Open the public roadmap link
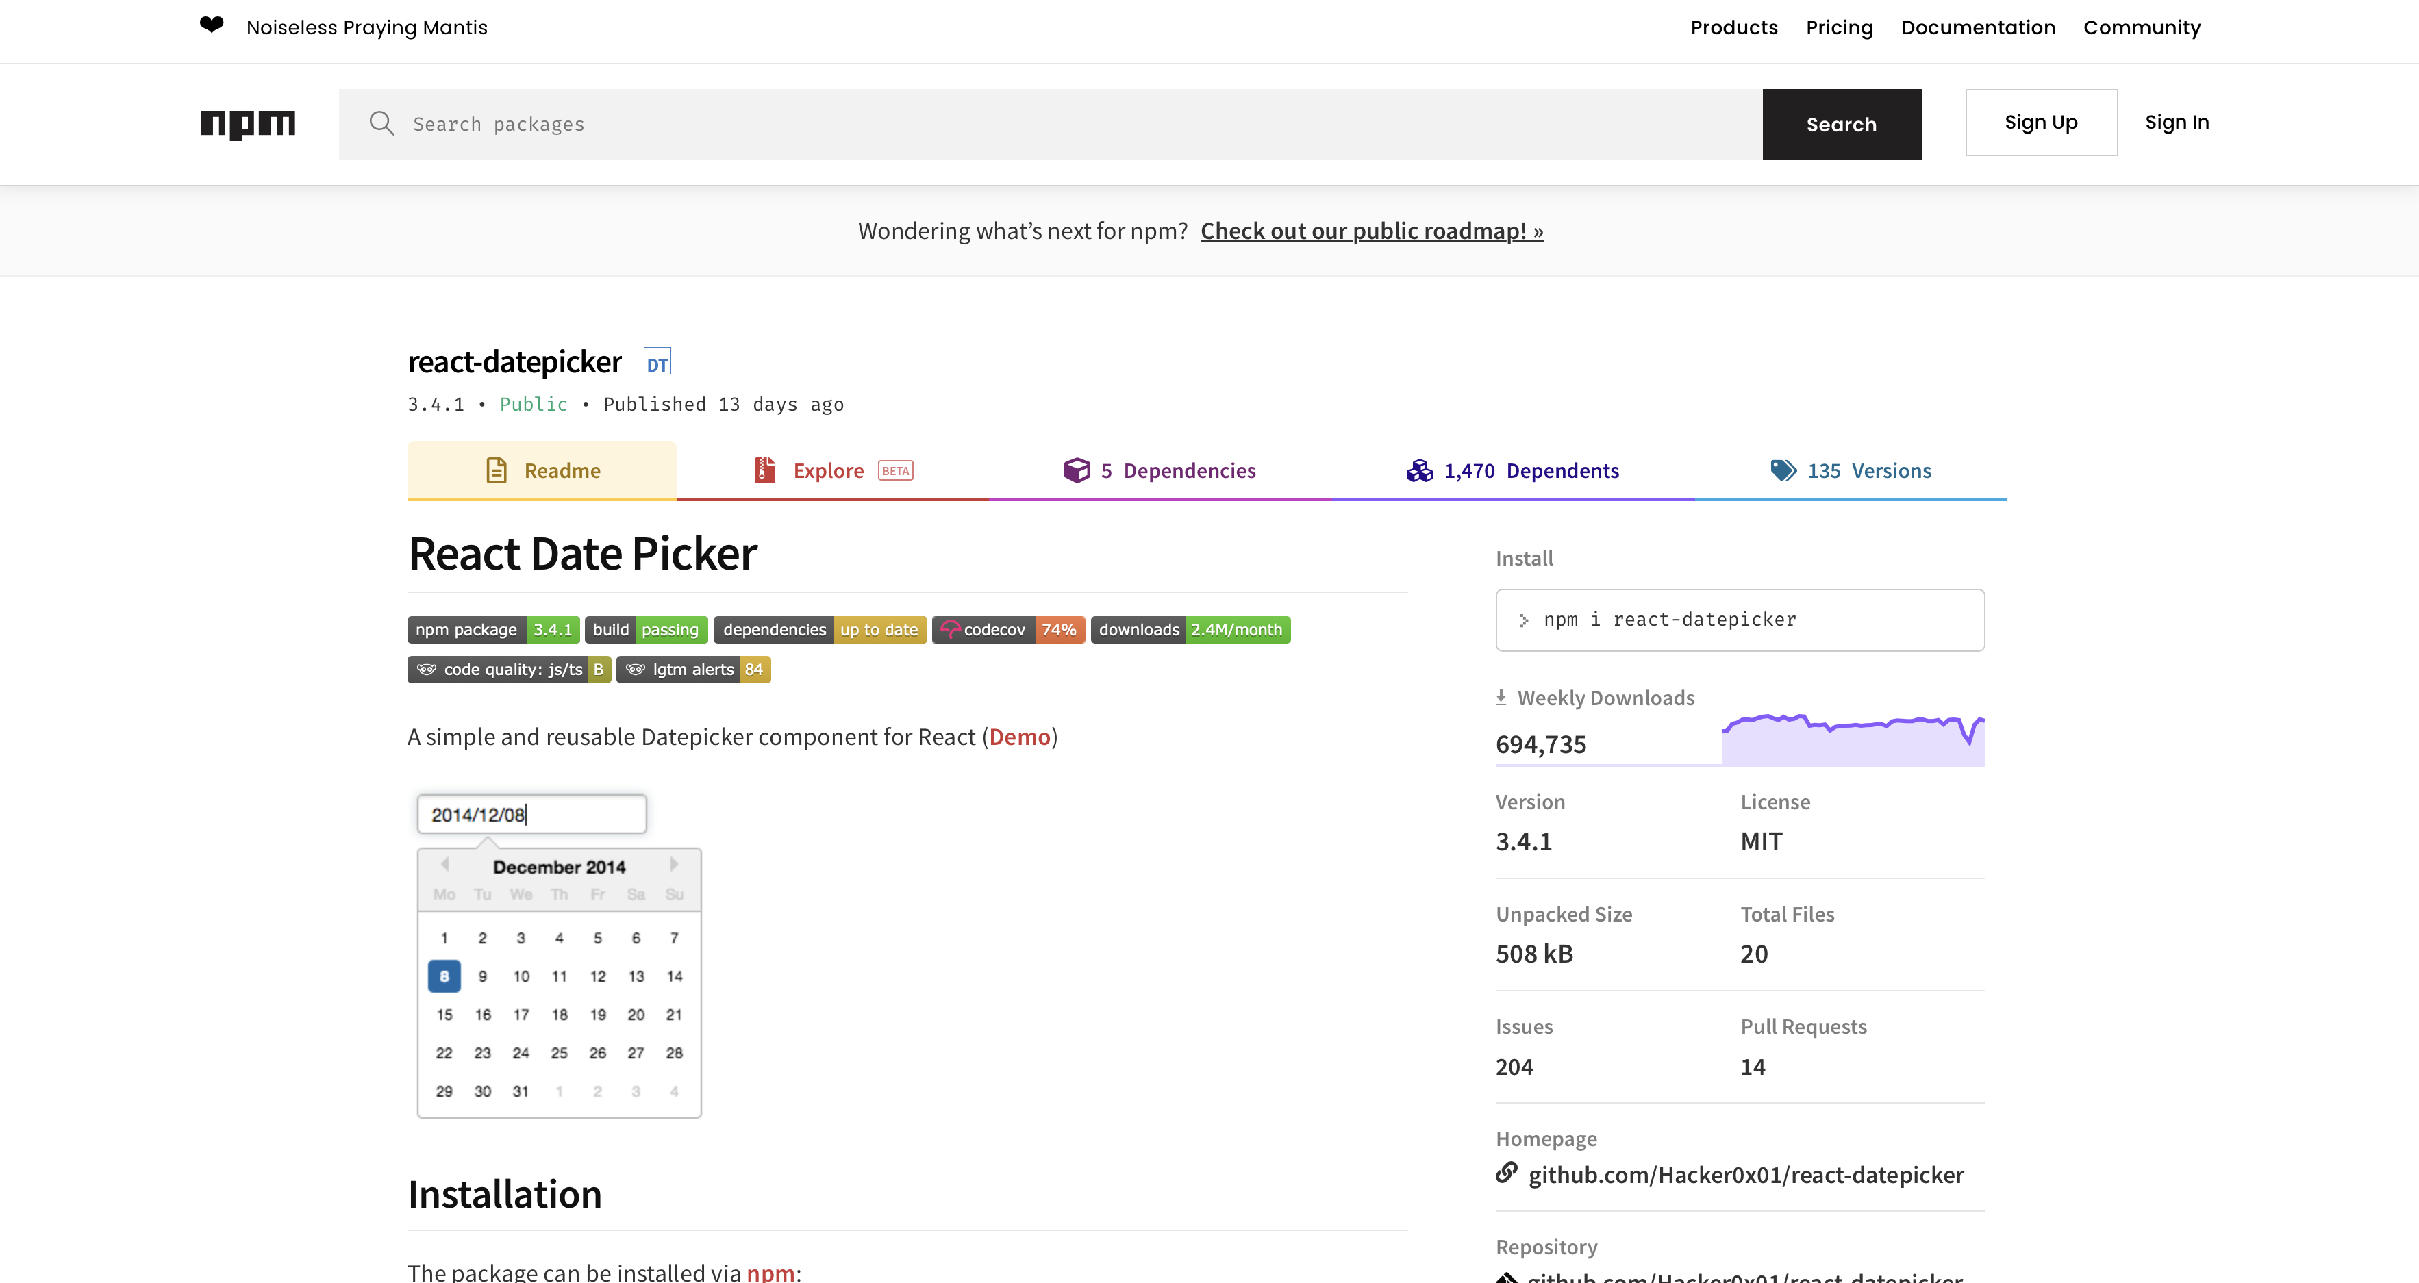 (1371, 230)
